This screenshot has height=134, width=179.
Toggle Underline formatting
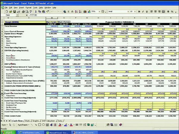tap(147, 11)
